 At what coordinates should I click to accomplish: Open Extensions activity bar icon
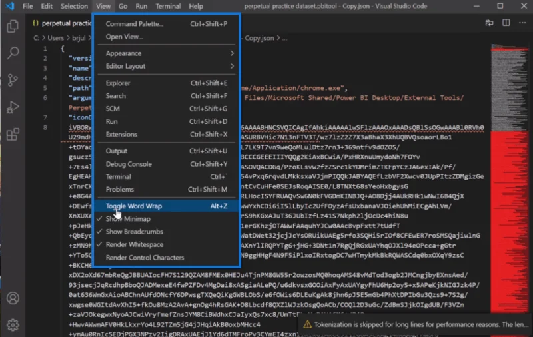click(13, 134)
